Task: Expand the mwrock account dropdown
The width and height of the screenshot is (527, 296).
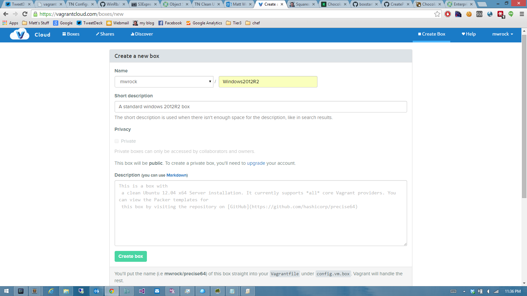Action: tap(503, 34)
